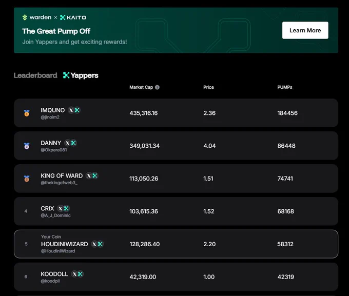Click the @Okpara081 handle
This screenshot has width=349, height=296.
pos(54,150)
